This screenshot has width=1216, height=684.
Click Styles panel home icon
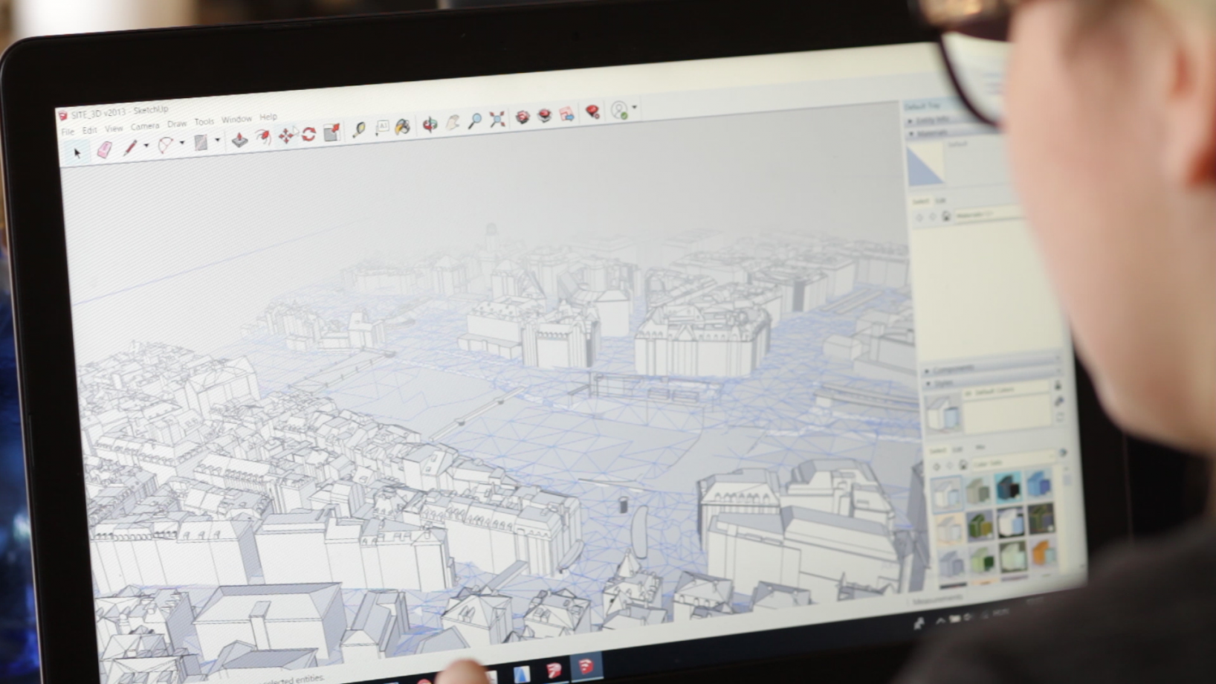click(x=963, y=465)
